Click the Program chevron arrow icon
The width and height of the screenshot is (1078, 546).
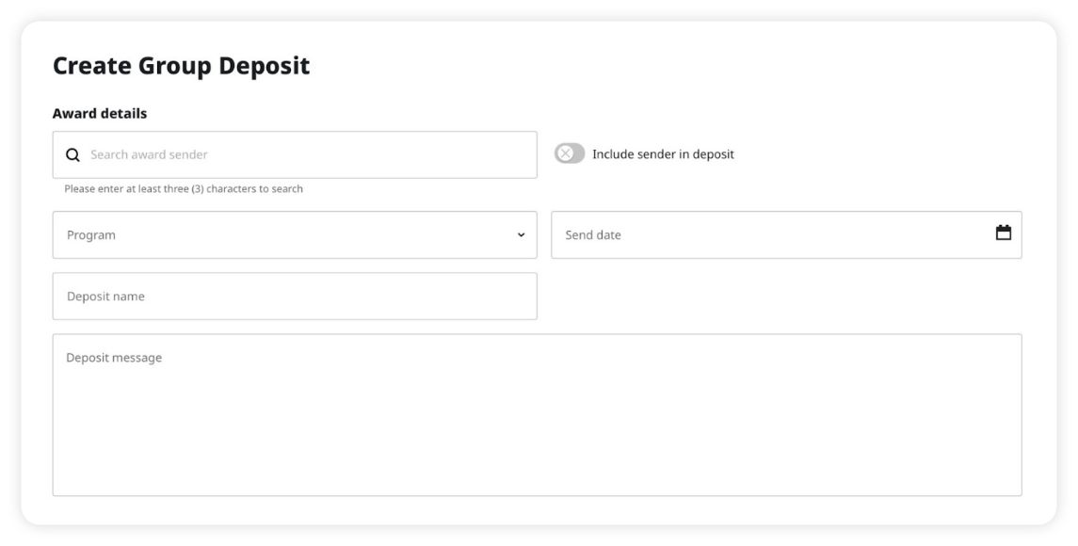[522, 235]
